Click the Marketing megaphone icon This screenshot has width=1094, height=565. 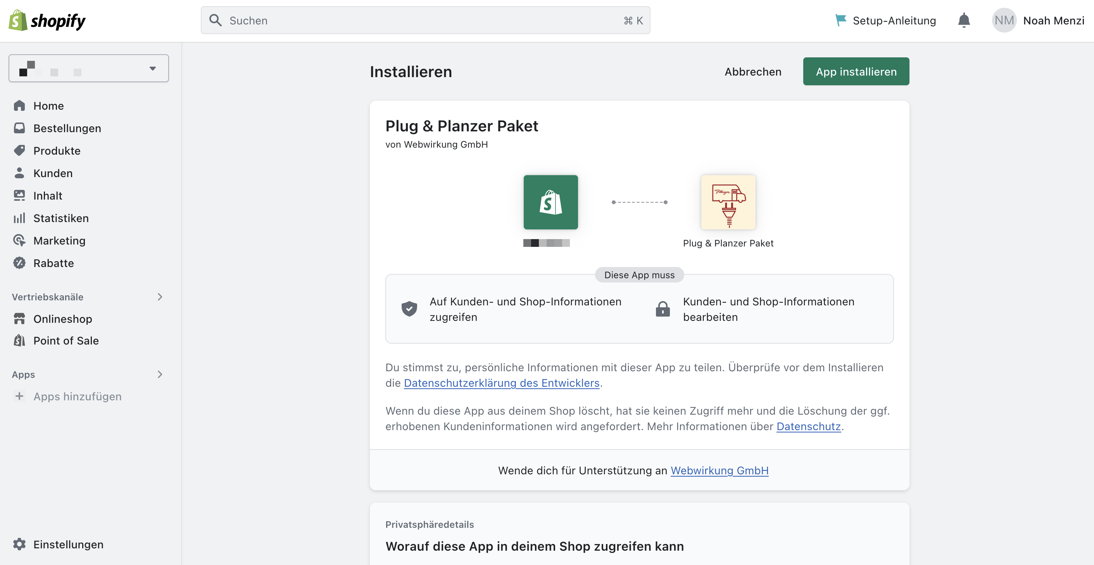(20, 240)
